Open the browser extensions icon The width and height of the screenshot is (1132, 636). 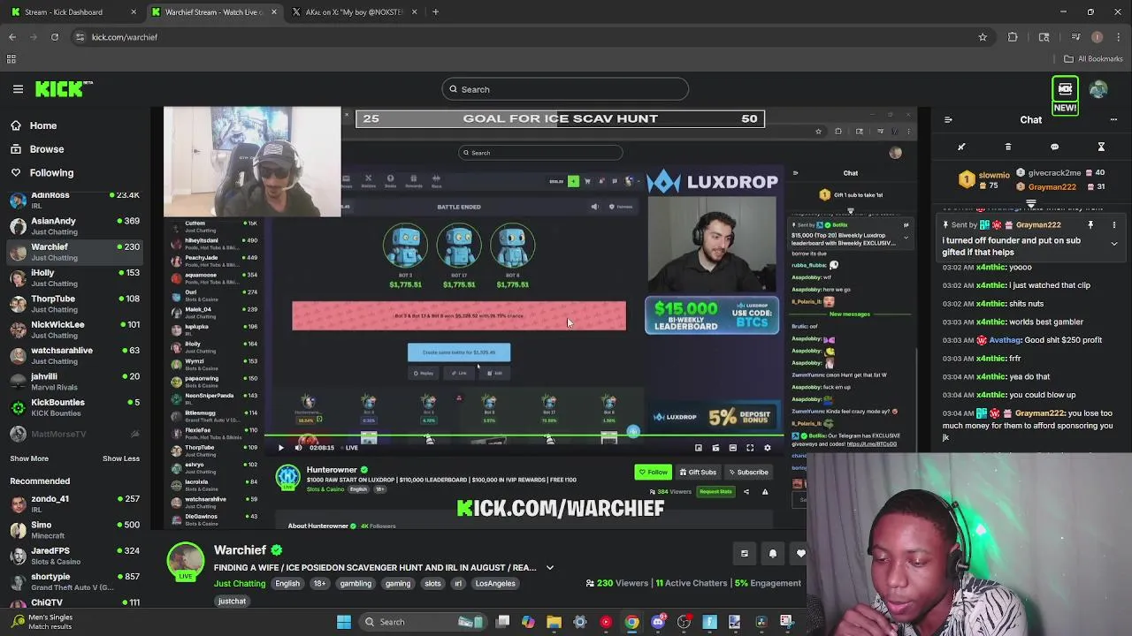1013,37
